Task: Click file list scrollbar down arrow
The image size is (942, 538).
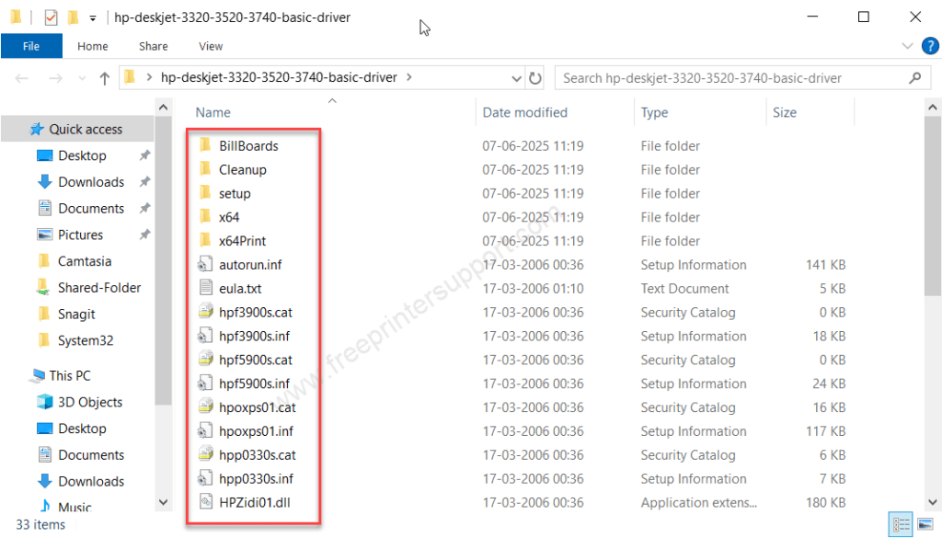Action: 933,502
